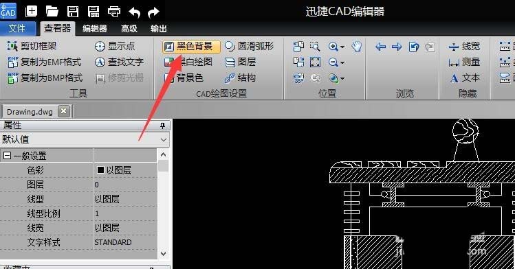515x269 pixels.
Task: Close the Drawing.dwg tab
Action: click(x=64, y=111)
